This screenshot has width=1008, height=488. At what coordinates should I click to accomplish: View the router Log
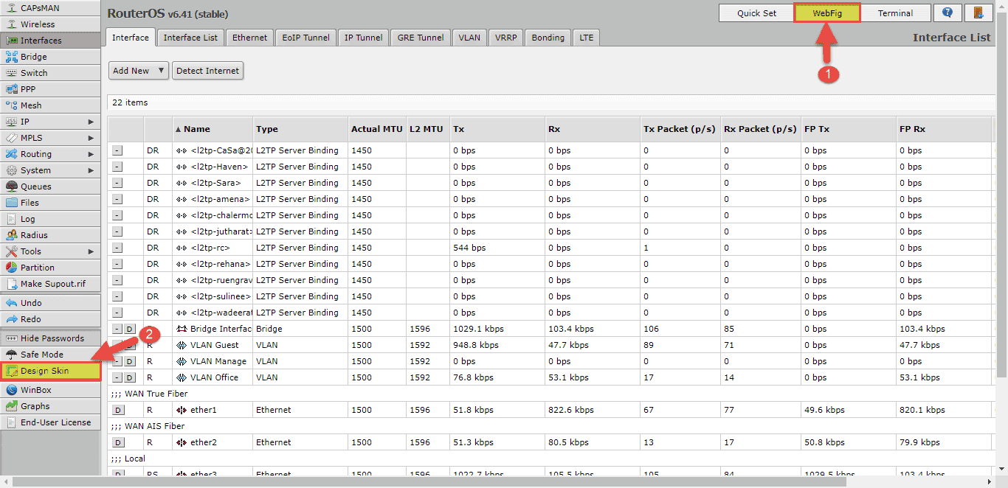tap(30, 218)
